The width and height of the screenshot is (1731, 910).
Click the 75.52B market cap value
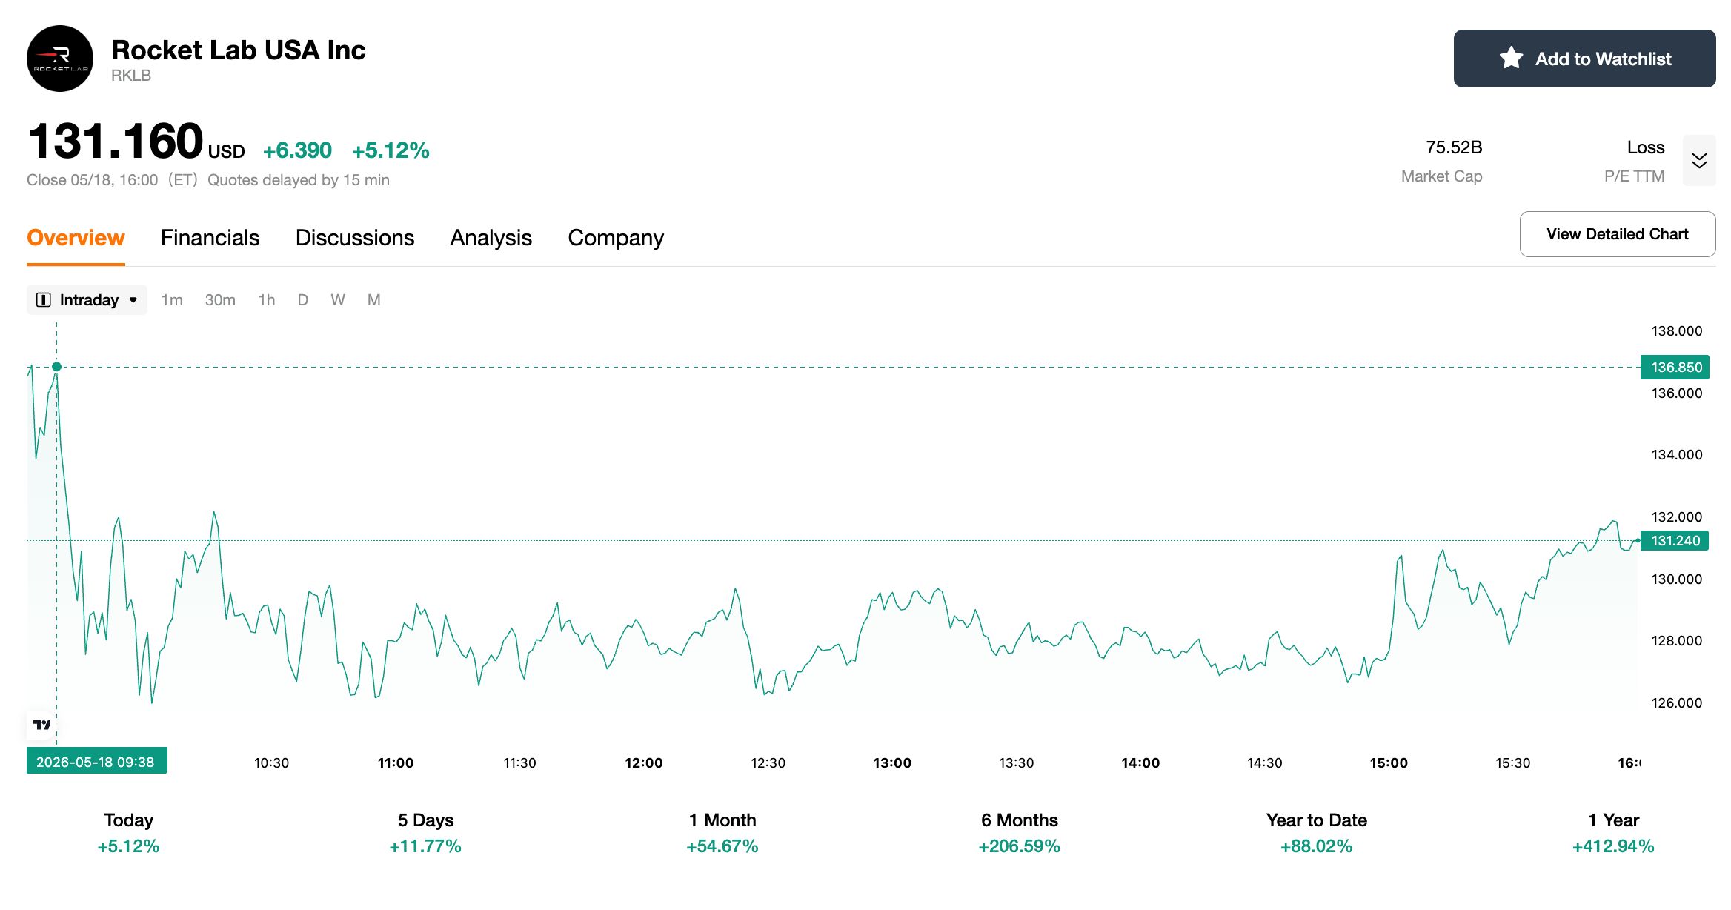pyautogui.click(x=1454, y=147)
